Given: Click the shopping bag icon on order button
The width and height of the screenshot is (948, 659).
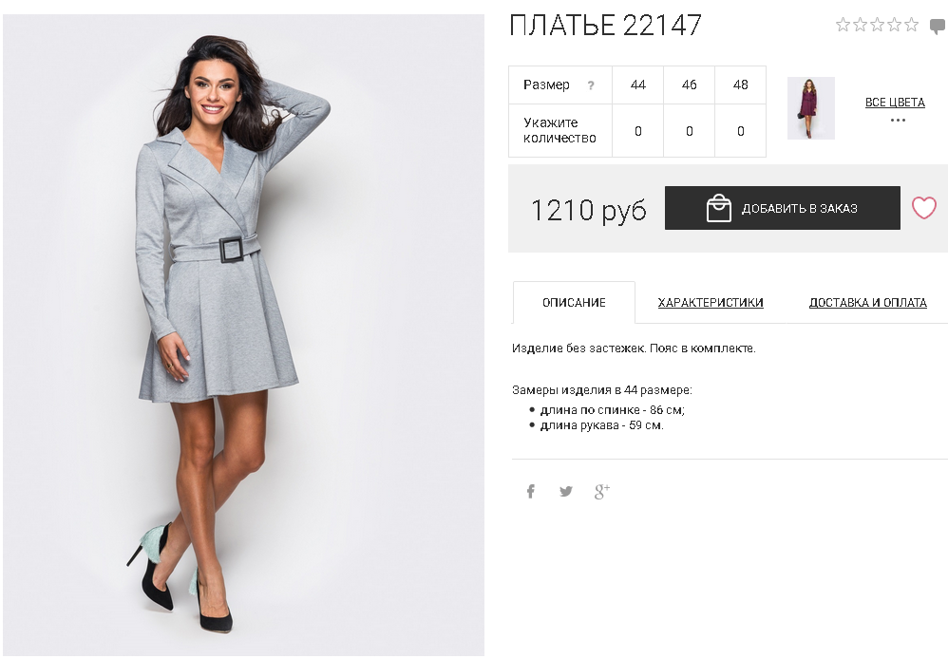Looking at the screenshot, I should pyautogui.click(x=719, y=208).
